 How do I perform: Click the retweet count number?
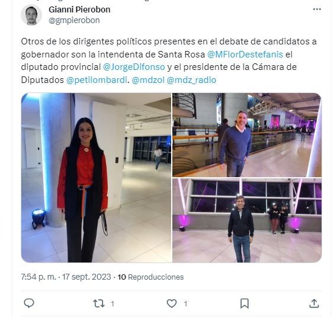pyautogui.click(x=113, y=303)
